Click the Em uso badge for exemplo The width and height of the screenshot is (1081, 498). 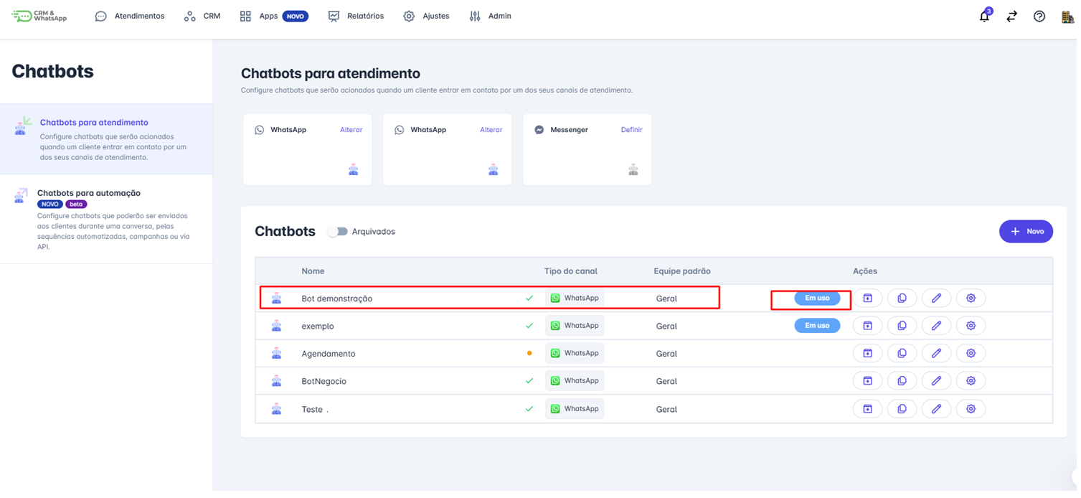click(x=817, y=326)
